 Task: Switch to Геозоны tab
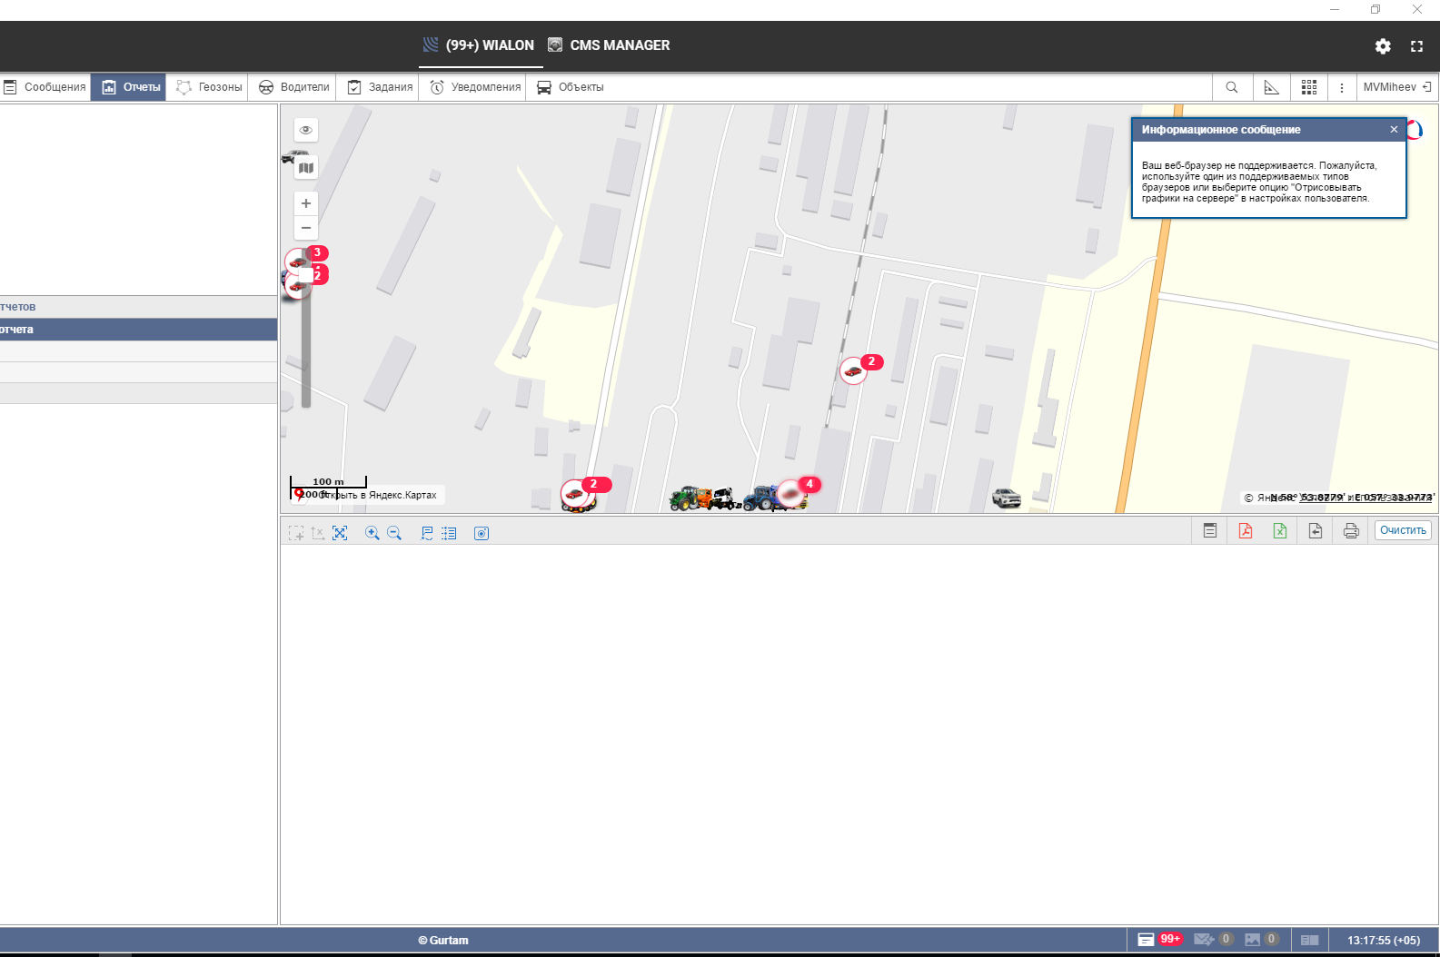(x=210, y=87)
